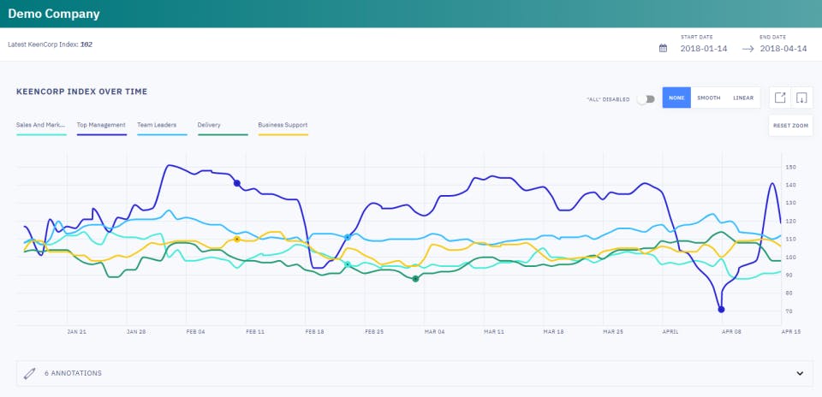This screenshot has height=397, width=822.
Task: Edit the end date 2018-04-14 field
Action: pos(783,49)
